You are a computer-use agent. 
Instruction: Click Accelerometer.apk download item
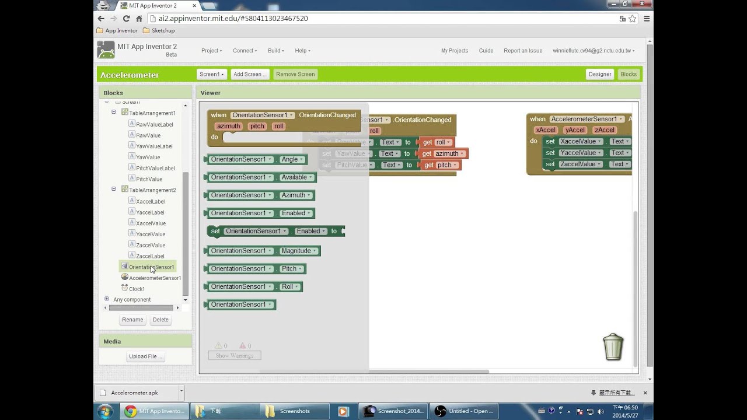[136, 393]
